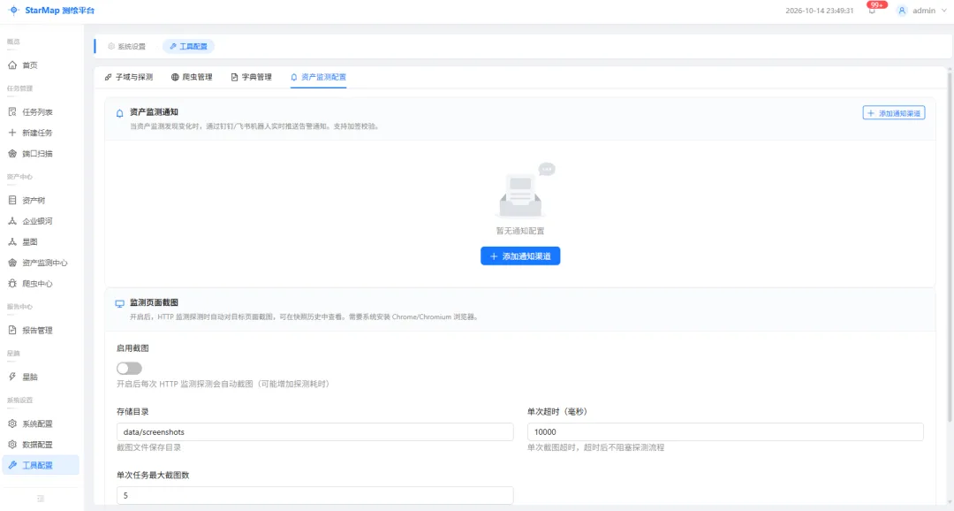The width and height of the screenshot is (954, 511).
Task: Open 资产监测中心 in the sidebar
Action: tap(40, 263)
